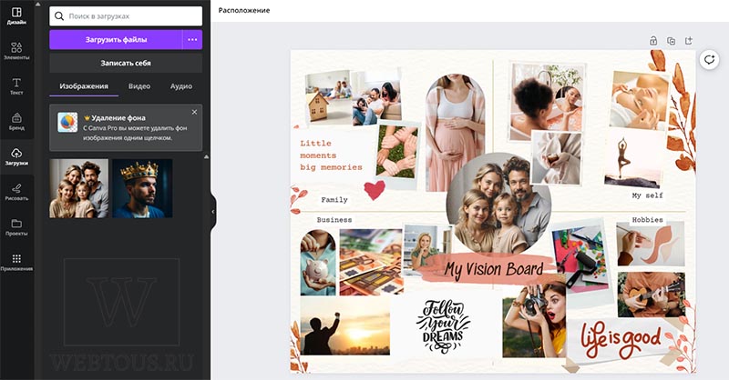
Task: Click the Записать себя button
Action: [x=126, y=63]
